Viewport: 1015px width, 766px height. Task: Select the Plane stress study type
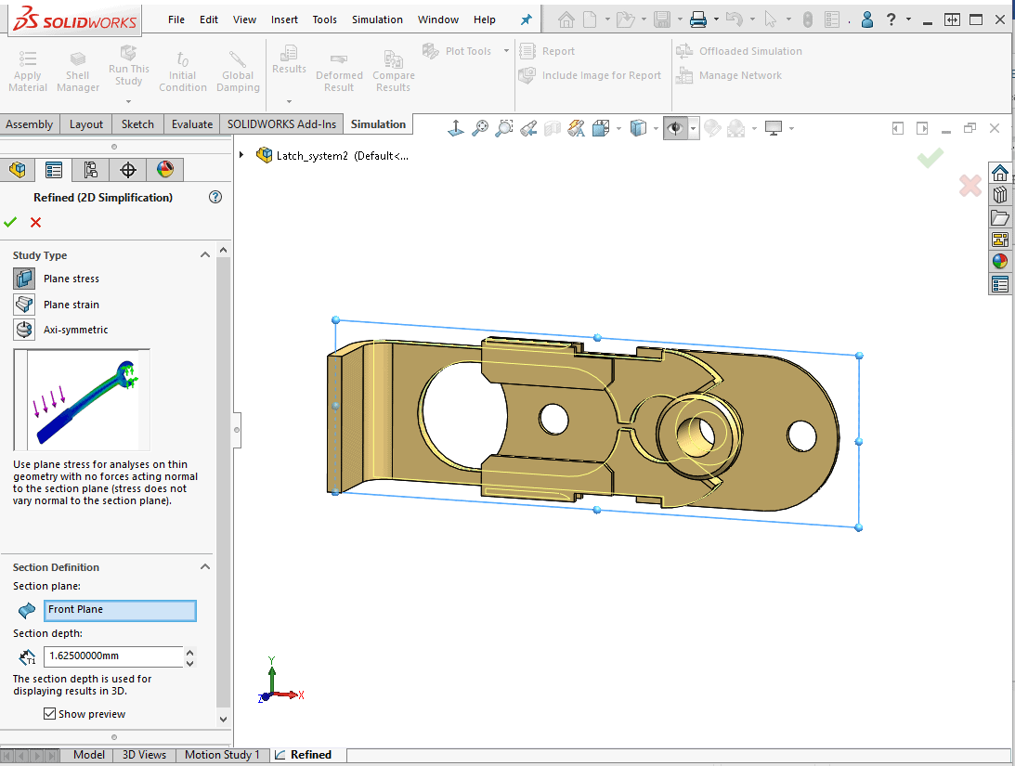(x=24, y=279)
